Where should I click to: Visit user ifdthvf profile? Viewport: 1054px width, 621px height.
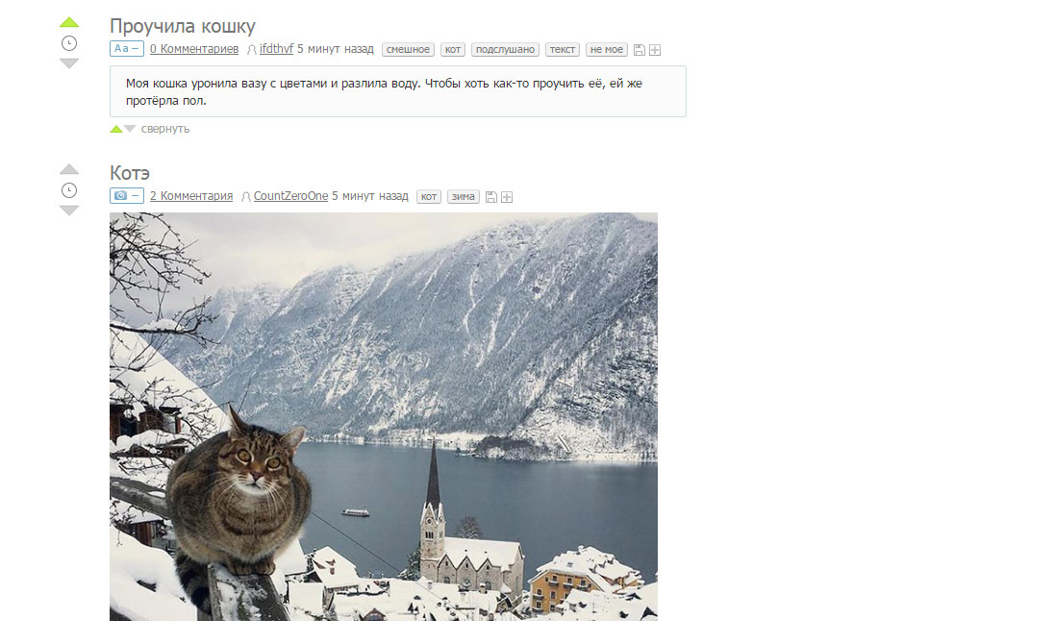pos(276,49)
